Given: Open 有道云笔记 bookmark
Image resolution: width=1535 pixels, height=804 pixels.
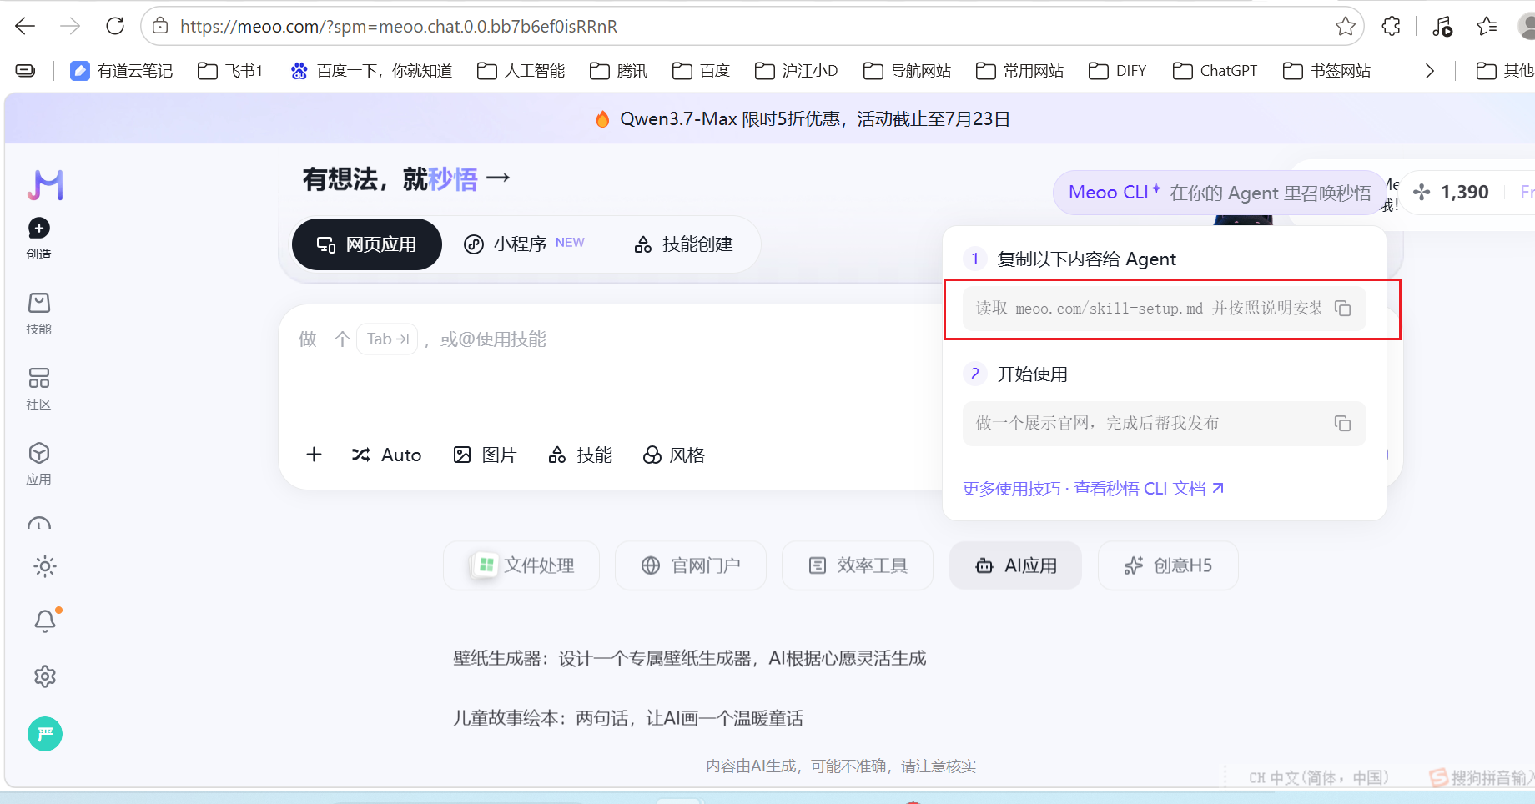Looking at the screenshot, I should pyautogui.click(x=122, y=71).
